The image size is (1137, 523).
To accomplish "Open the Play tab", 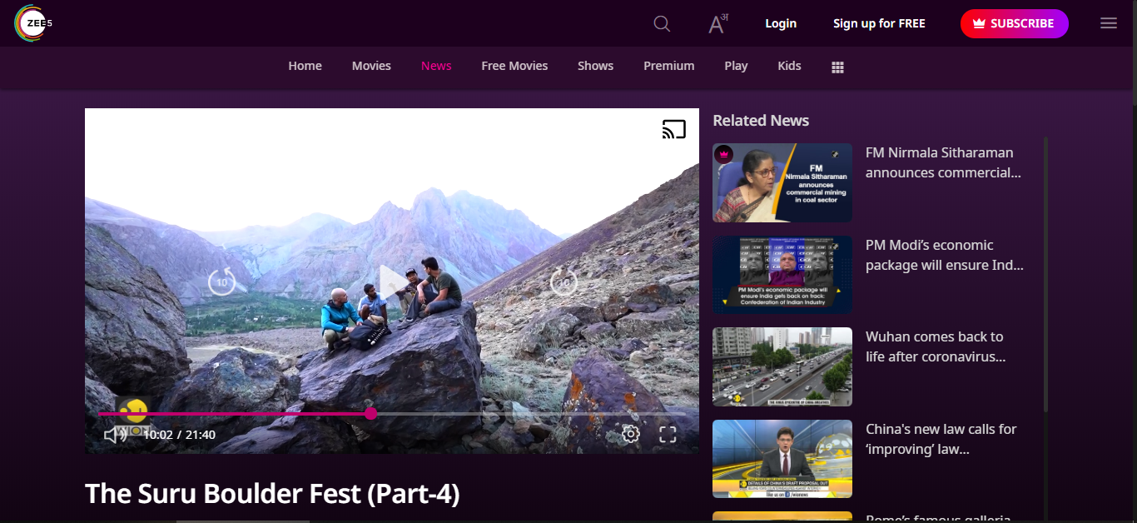I will point(736,66).
